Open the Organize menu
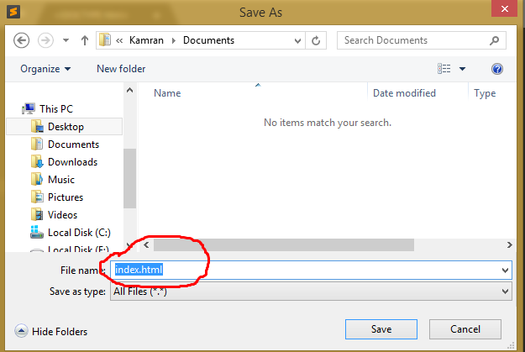 tap(45, 69)
